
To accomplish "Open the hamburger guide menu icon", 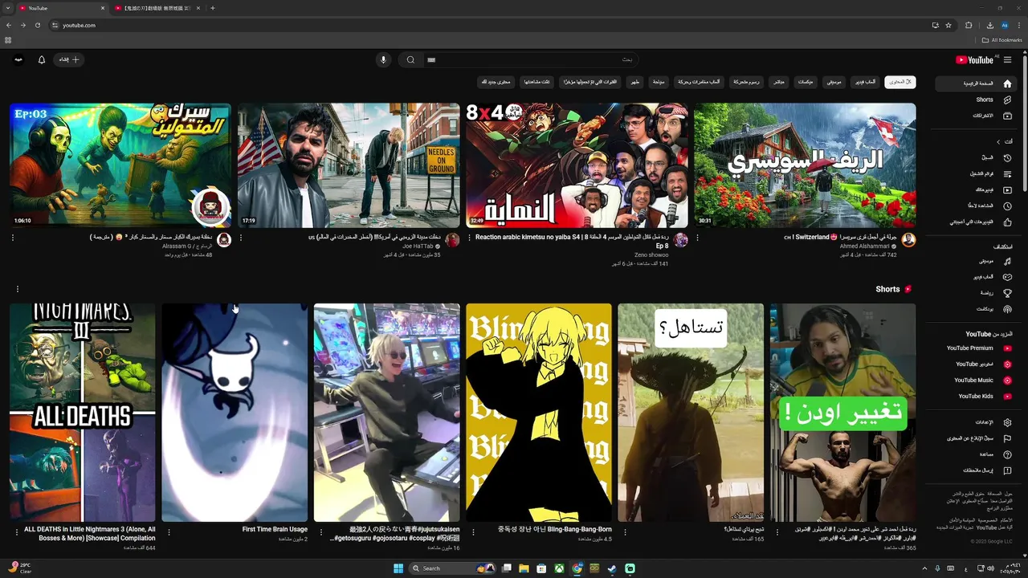I will 1007,59.
